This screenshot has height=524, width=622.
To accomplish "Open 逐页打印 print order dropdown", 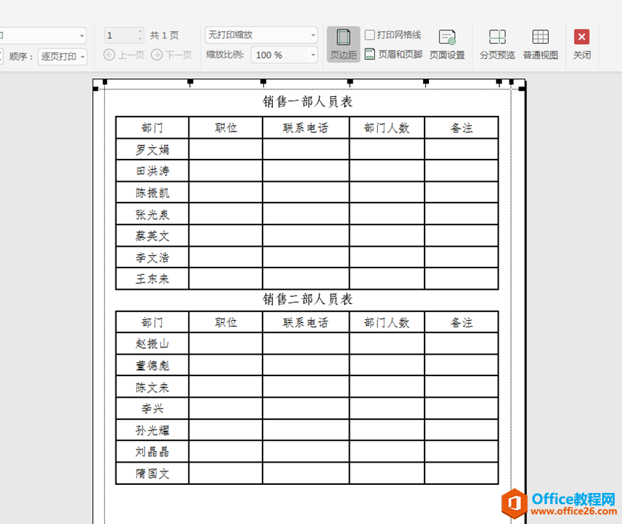I will [x=62, y=56].
